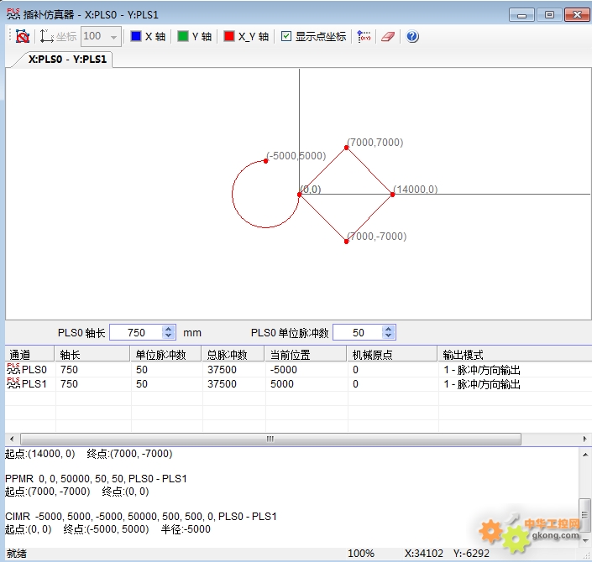The image size is (592, 562).
Task: Click the point coordinate list icon
Action: tap(364, 37)
